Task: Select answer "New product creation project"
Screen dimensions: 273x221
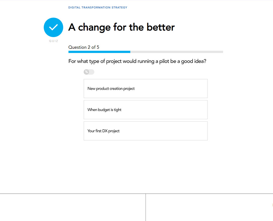Action: coord(146,89)
